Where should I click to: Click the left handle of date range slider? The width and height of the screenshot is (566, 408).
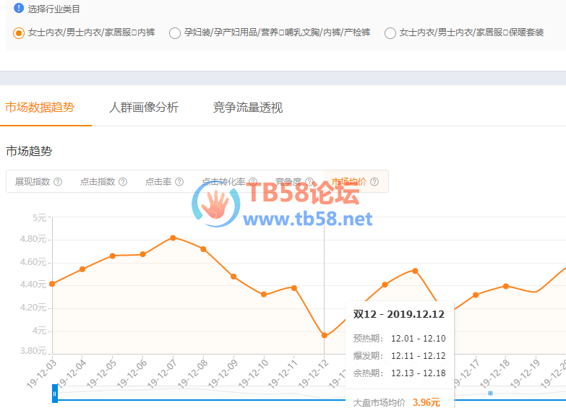[55, 394]
